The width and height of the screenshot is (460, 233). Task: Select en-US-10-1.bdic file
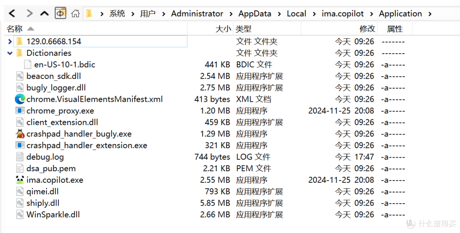[x=65, y=65]
